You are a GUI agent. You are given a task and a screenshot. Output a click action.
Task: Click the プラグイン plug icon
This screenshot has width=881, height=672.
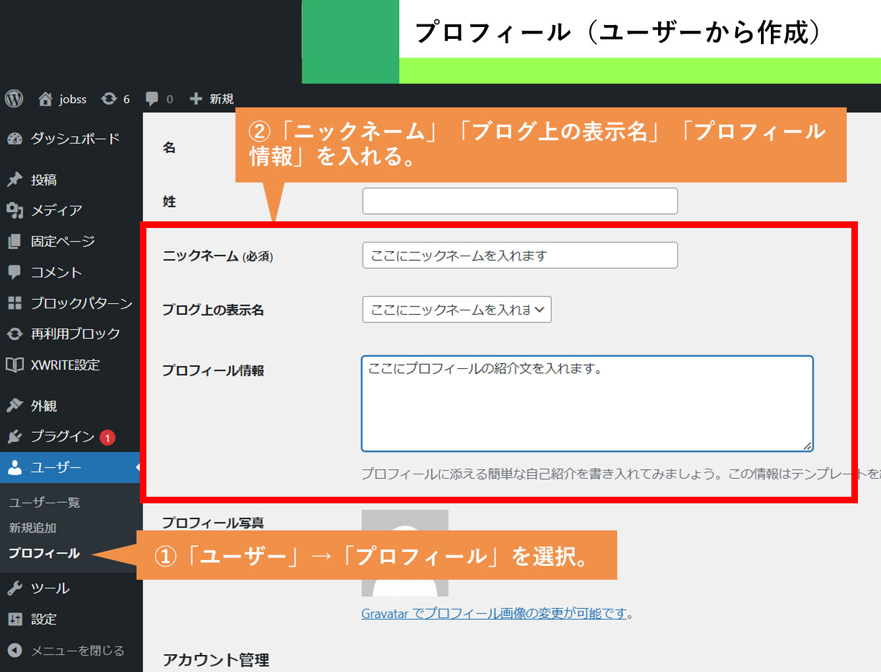15,436
